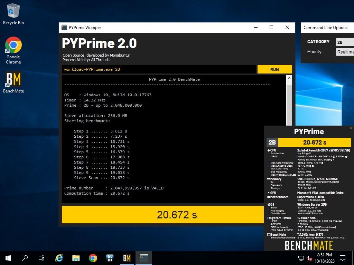Click the System Timers icon in overlay
354x265 pixels.
point(268,218)
